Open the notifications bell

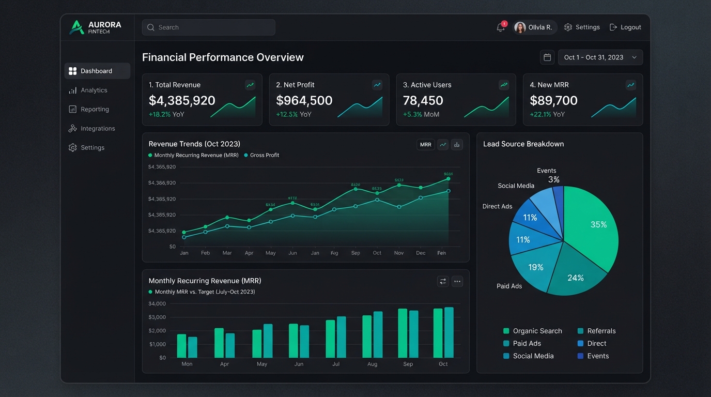501,27
